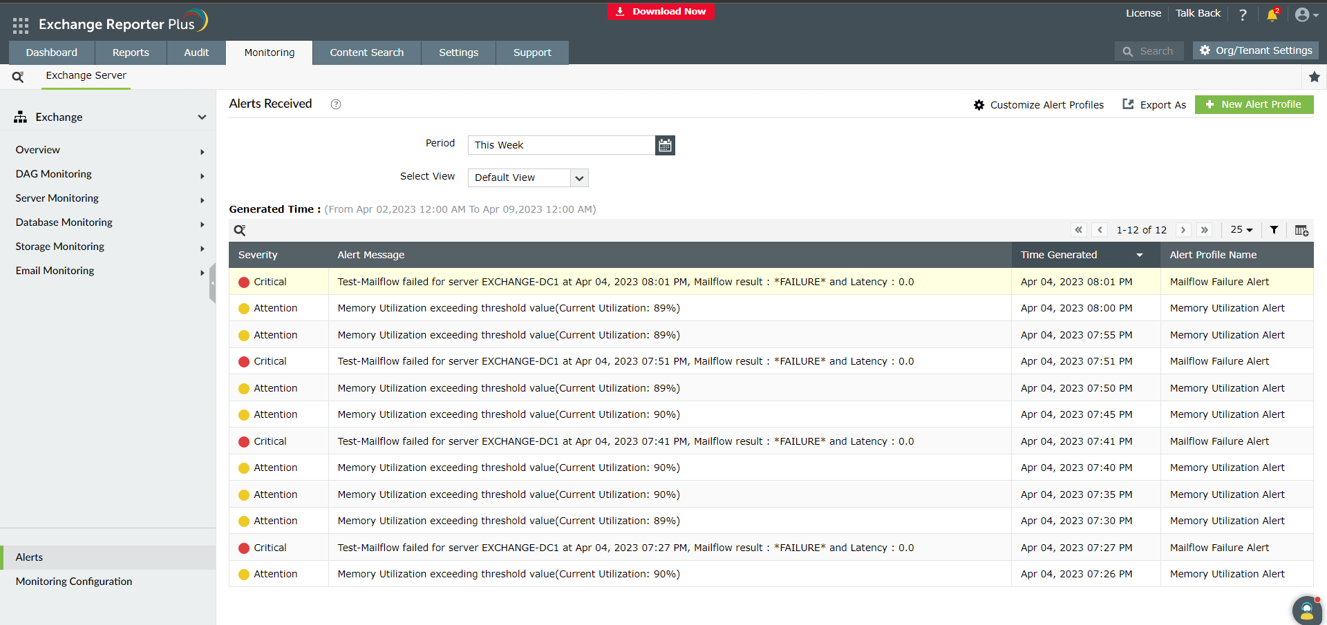Click the red Critical dot for 08:01 PM alert
1327x625 pixels.
point(244,282)
